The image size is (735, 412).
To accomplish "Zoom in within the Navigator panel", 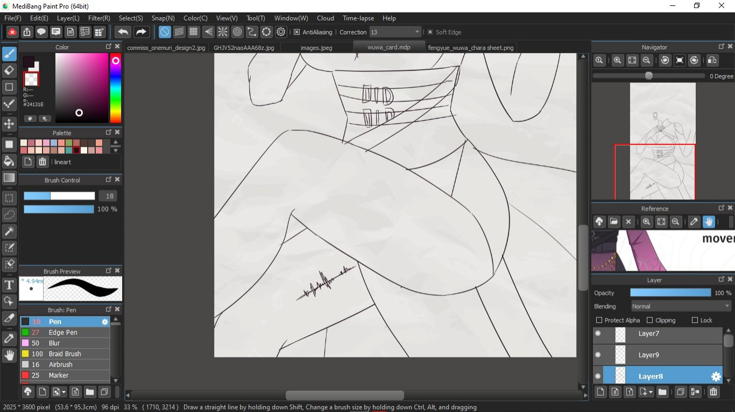I will (x=618, y=61).
